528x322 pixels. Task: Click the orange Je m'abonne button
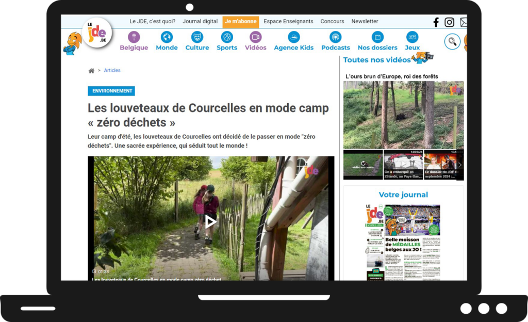[x=241, y=22]
